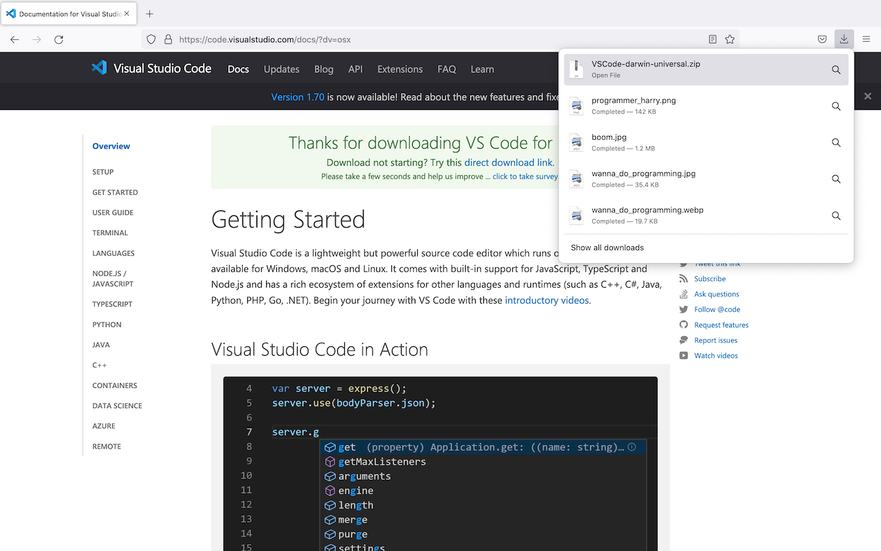The width and height of the screenshot is (881, 551).
Task: Toggle reader view icon in address bar
Action: click(712, 39)
